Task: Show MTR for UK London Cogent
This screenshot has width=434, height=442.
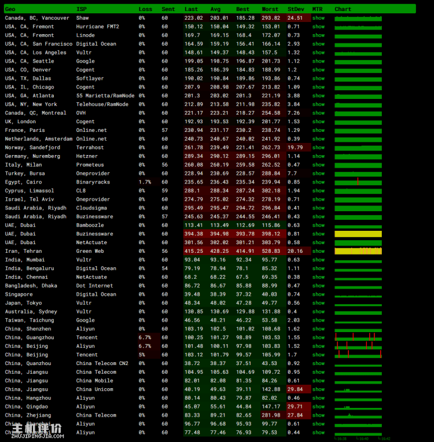Action: [x=318, y=121]
